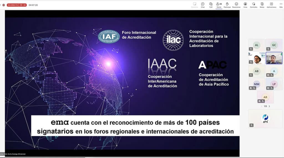The image size is (284, 158).
Task: Raise hand with Participar button
Action: click(227, 5)
